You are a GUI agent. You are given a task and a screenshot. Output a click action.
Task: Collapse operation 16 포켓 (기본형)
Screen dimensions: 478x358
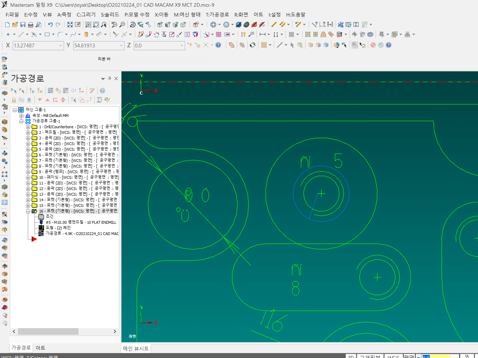point(28,211)
